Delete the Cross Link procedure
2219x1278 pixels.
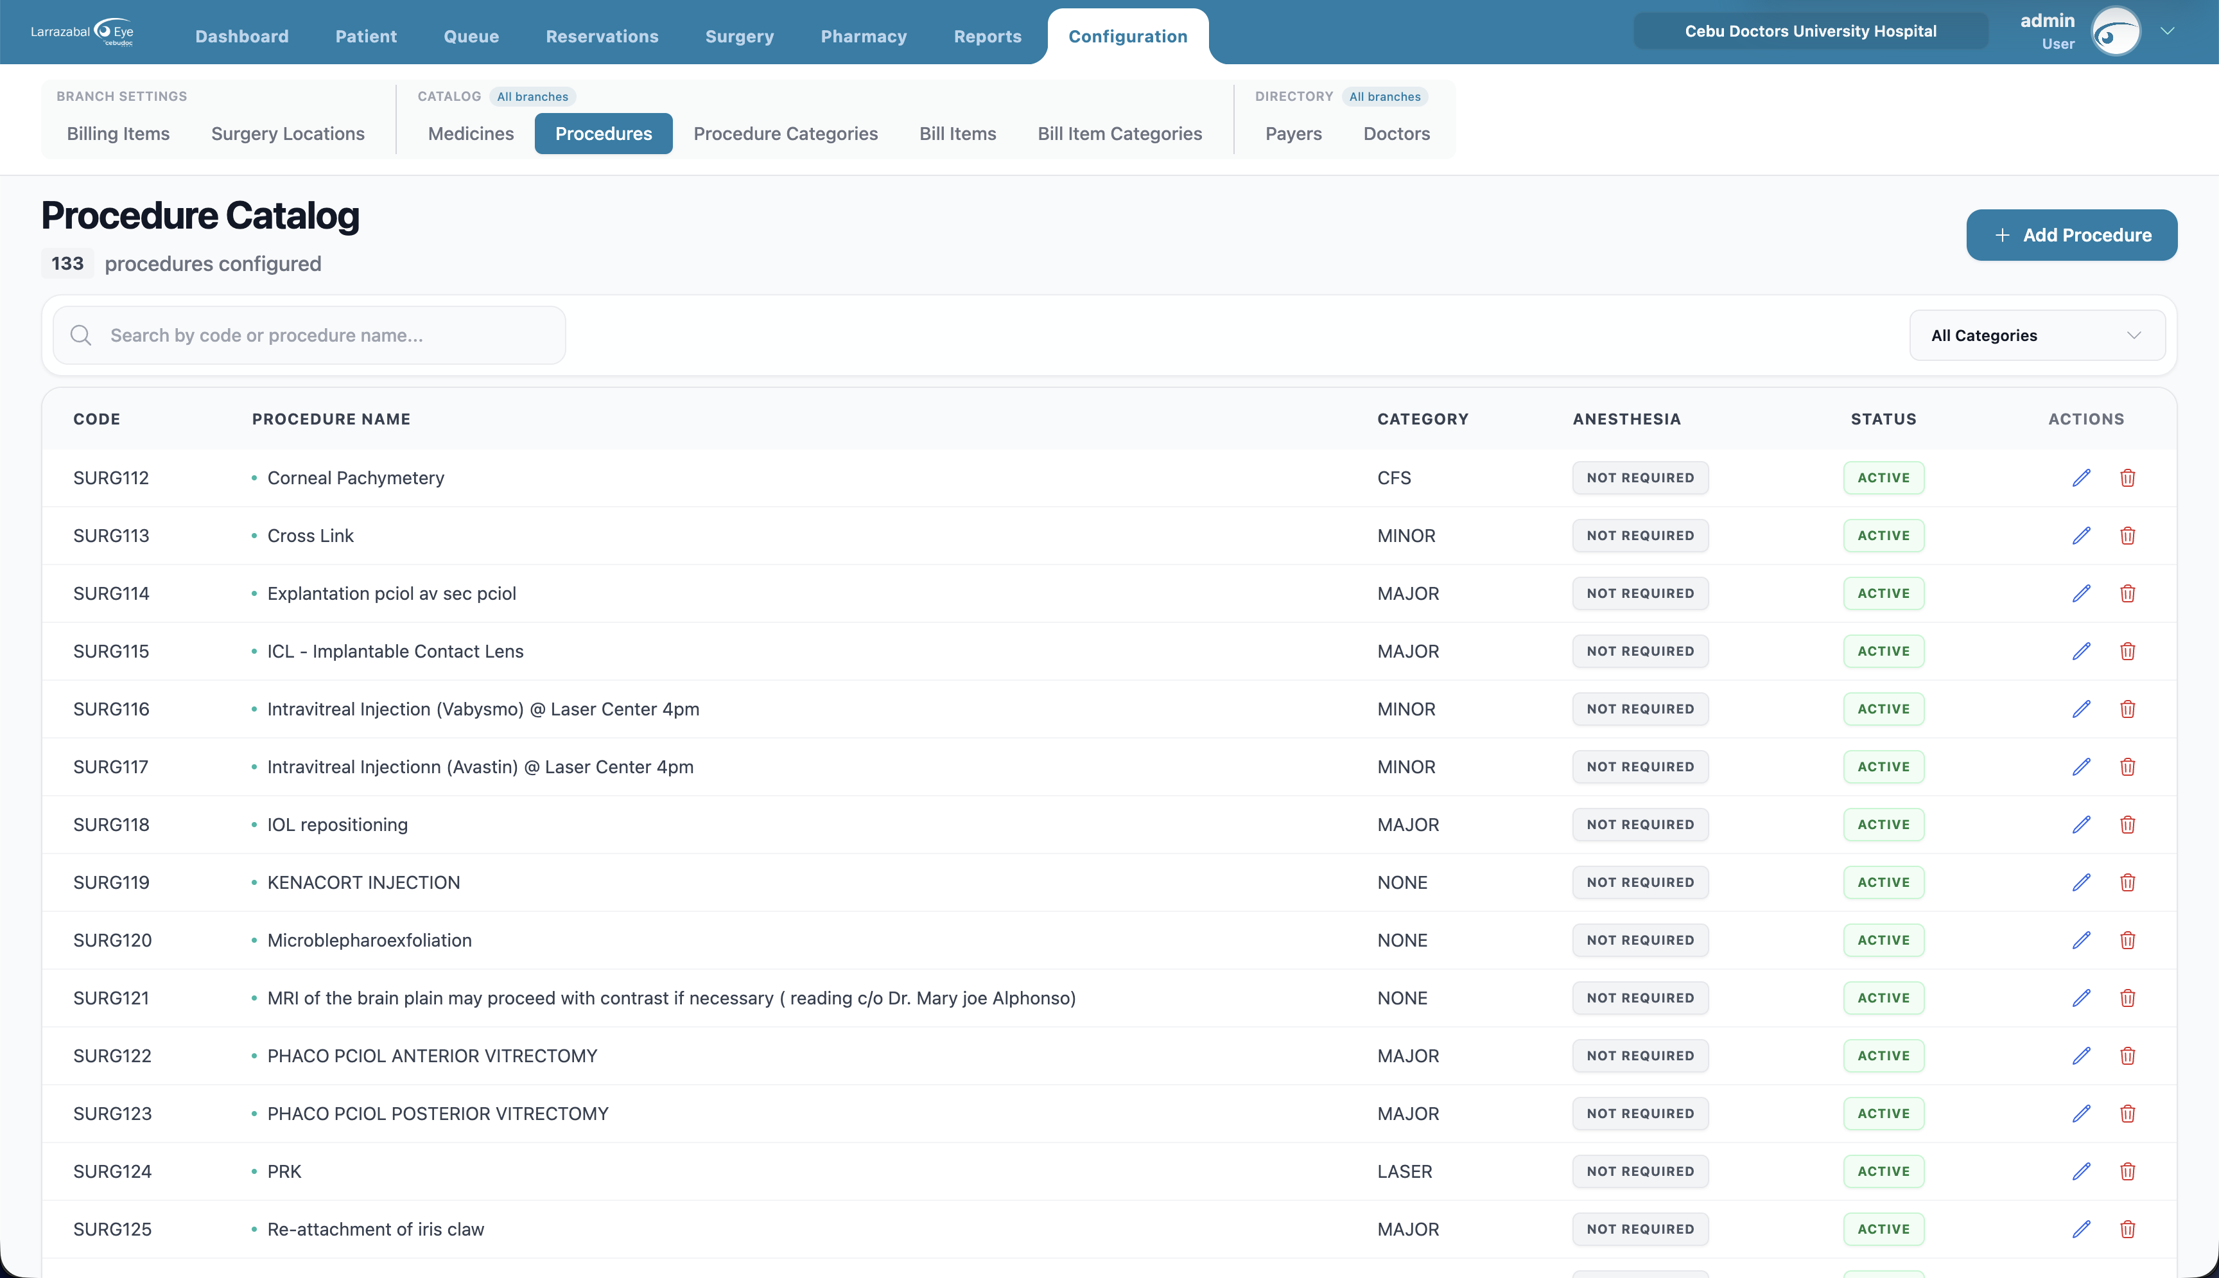(2128, 536)
